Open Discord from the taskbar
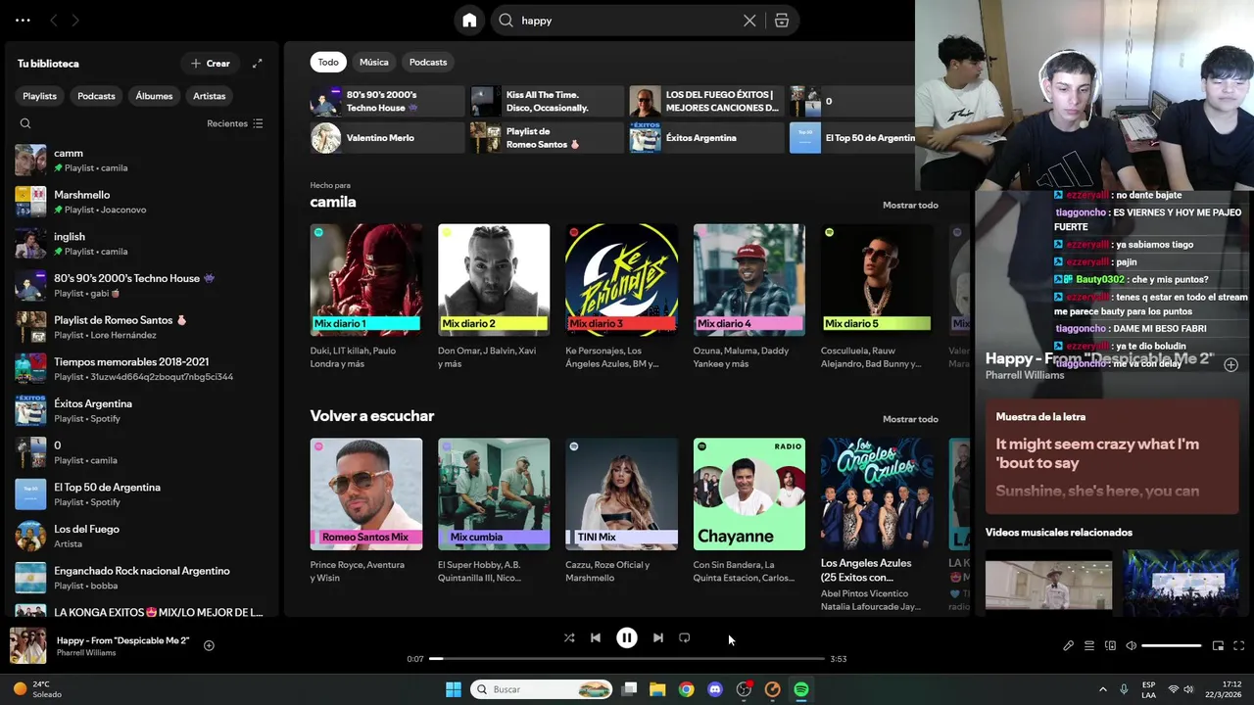This screenshot has width=1254, height=705. 714,689
